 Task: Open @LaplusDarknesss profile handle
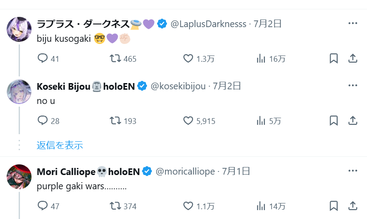(209, 24)
